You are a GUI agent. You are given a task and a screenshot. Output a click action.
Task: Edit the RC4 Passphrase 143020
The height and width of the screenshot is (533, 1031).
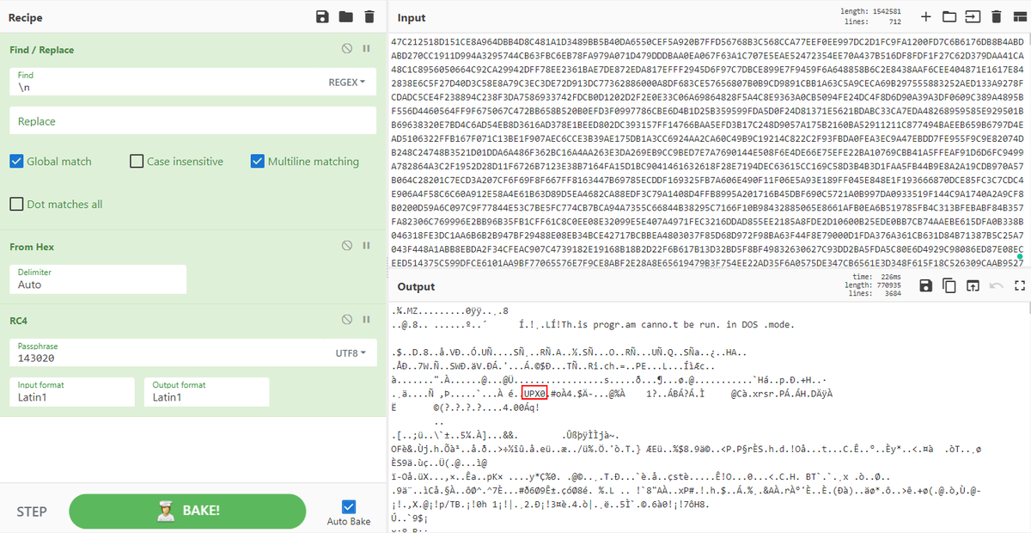click(x=168, y=352)
